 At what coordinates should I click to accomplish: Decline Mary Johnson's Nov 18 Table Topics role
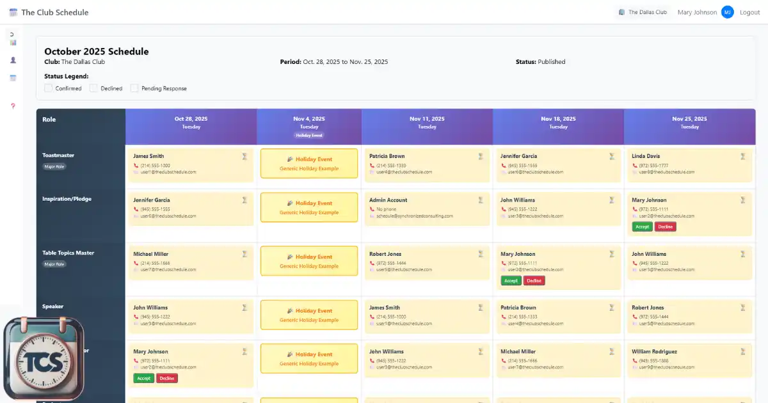pyautogui.click(x=534, y=281)
